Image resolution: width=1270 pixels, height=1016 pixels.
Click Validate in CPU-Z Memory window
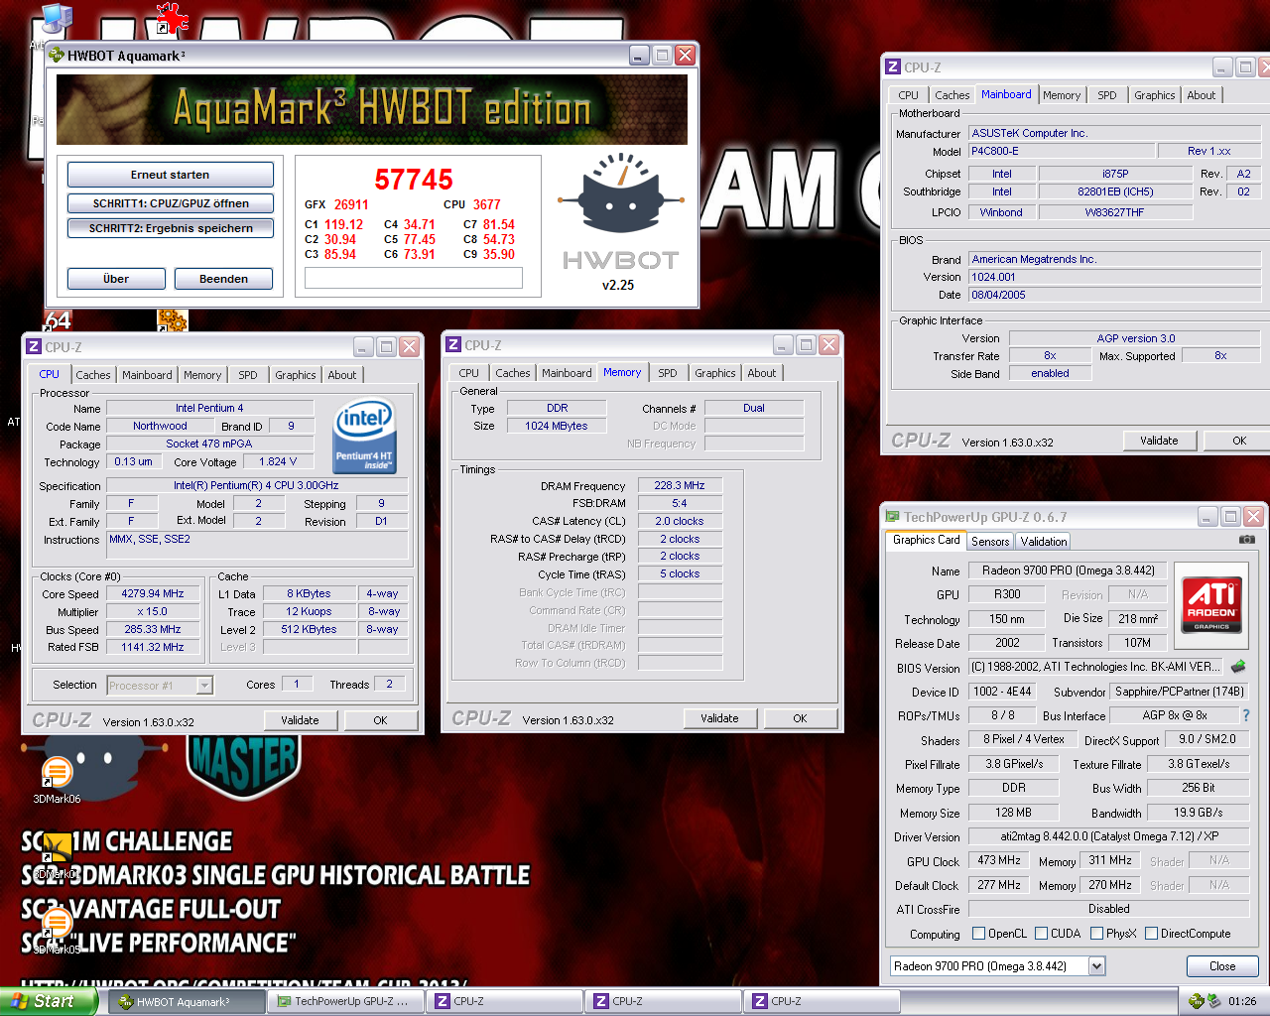click(719, 718)
